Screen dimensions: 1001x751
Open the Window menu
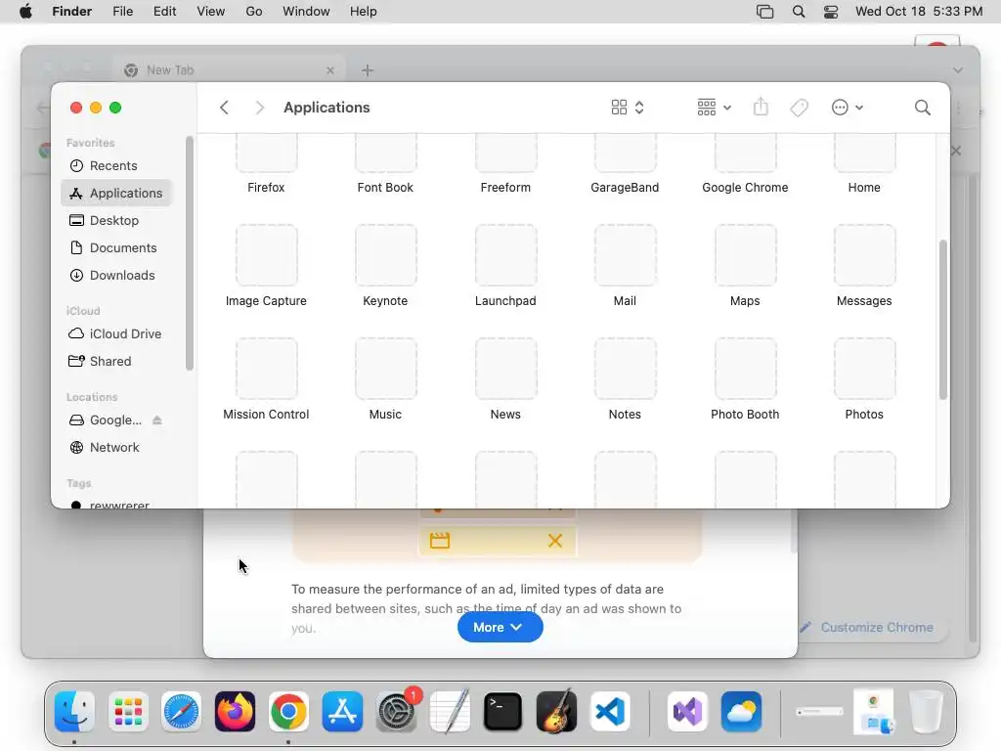(x=306, y=12)
